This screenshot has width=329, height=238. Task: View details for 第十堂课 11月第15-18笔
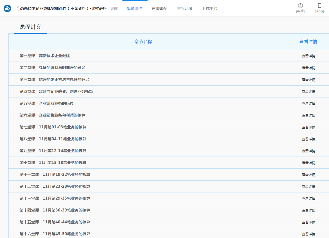308,163
